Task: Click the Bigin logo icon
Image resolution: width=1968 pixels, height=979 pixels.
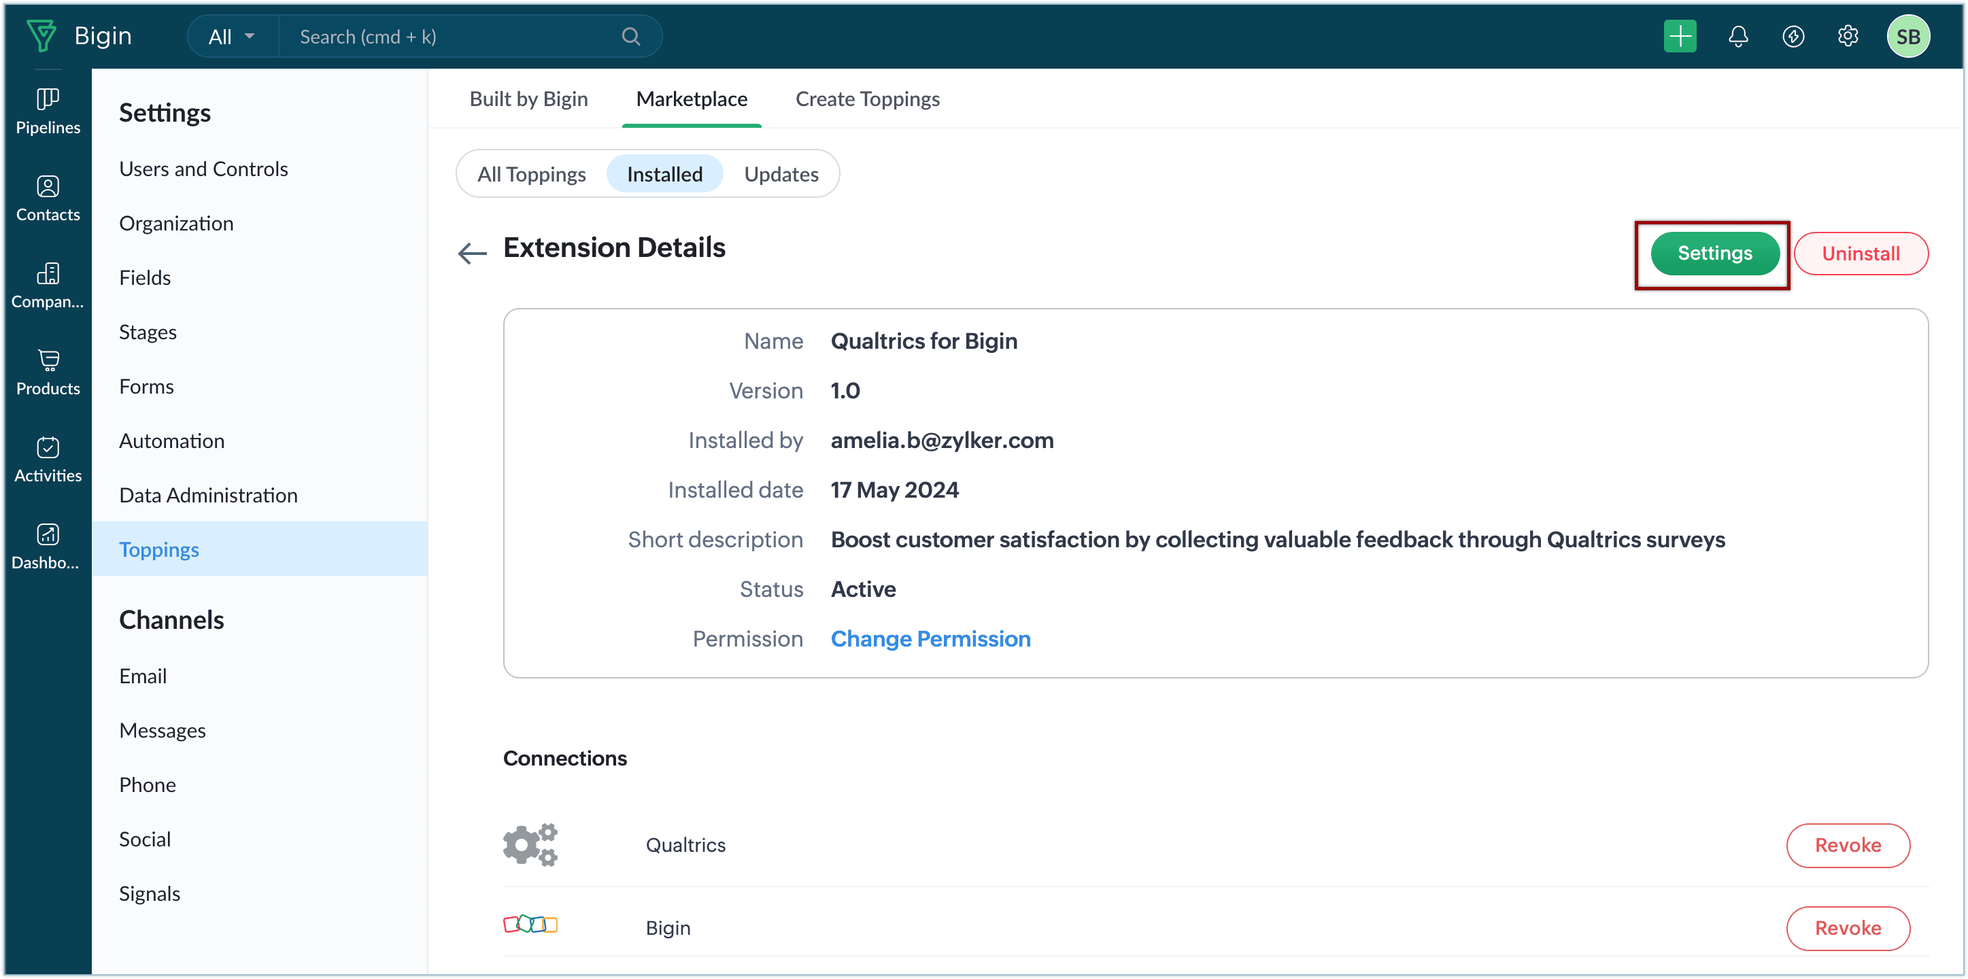Action: [41, 36]
